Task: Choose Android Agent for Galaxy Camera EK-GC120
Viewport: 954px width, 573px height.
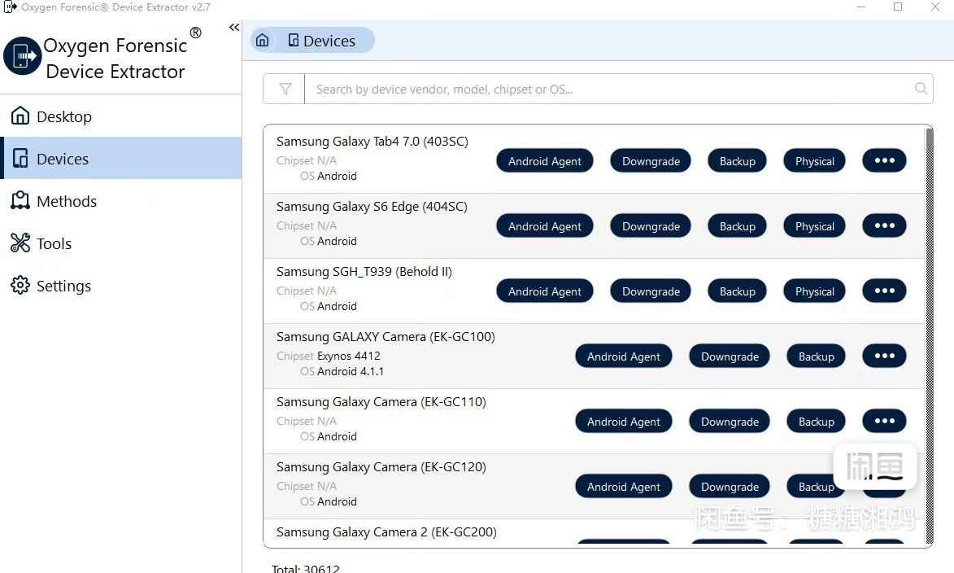Action: pos(624,487)
